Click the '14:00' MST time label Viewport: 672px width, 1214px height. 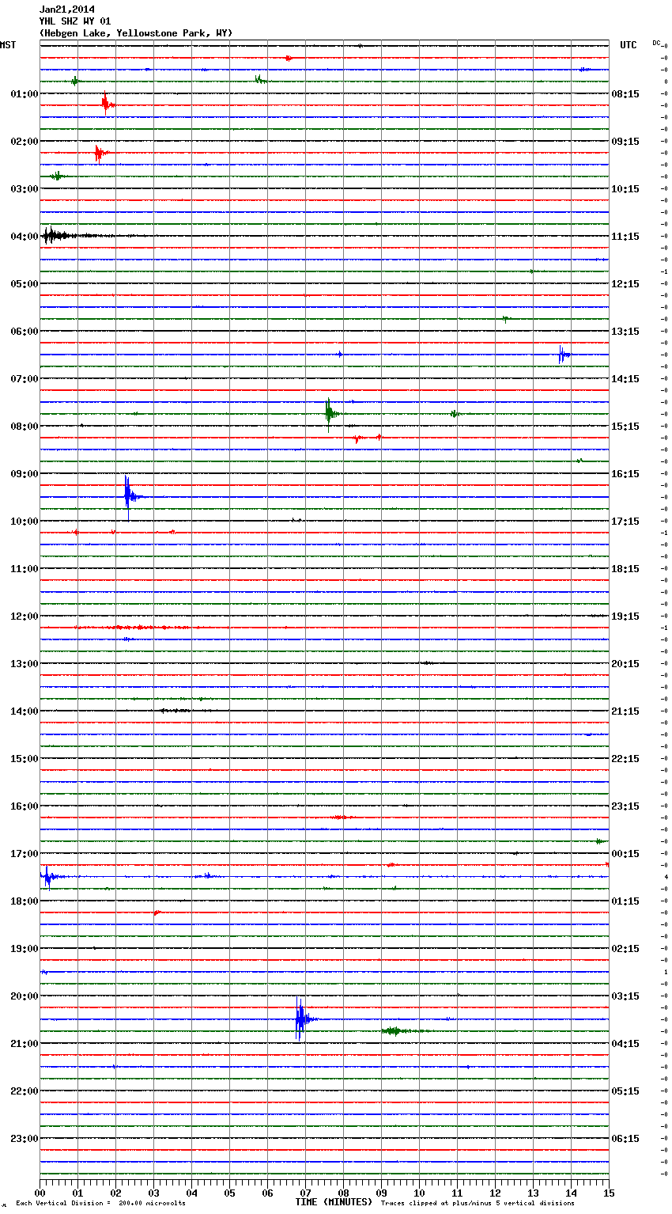coord(25,711)
